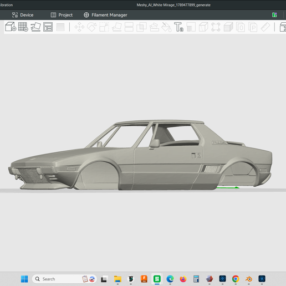Image resolution: width=286 pixels, height=286 pixels.
Task: Select the Move gizmo tool
Action: point(79,27)
